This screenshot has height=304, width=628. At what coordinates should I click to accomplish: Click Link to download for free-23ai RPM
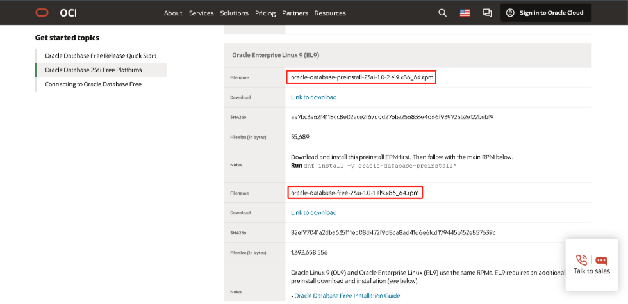click(x=313, y=212)
